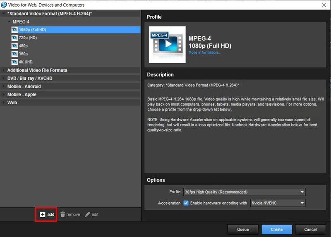The image size is (331, 237).
Task: Select the Mobile - Apple category
Action: pos(22,94)
